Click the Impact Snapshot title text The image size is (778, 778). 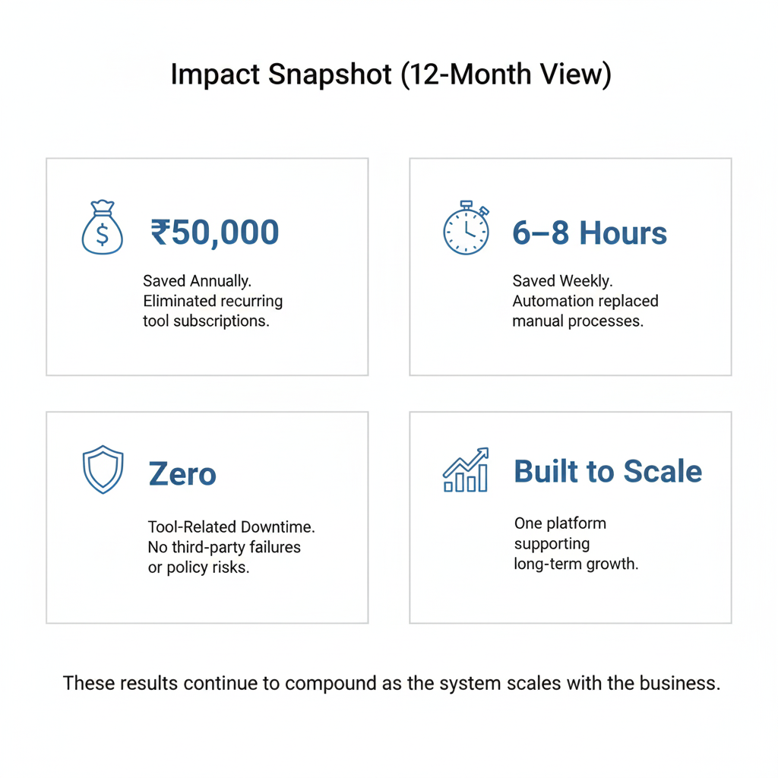pyautogui.click(x=279, y=75)
